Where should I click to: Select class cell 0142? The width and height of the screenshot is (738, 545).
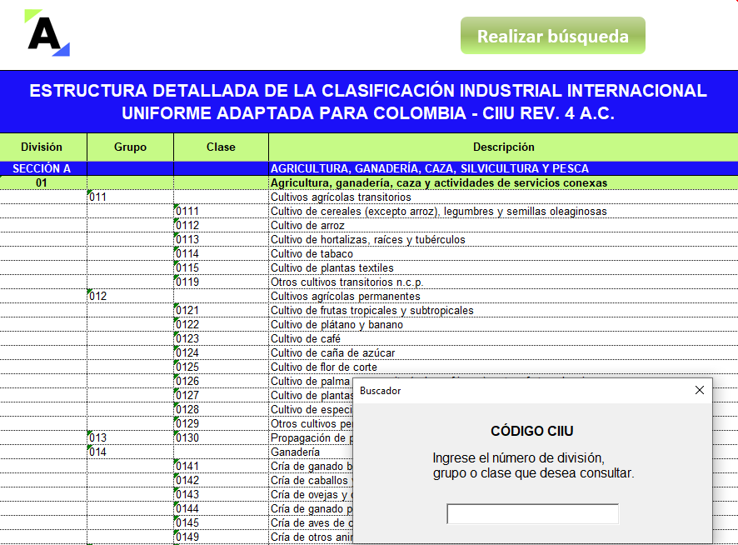[x=222, y=480]
